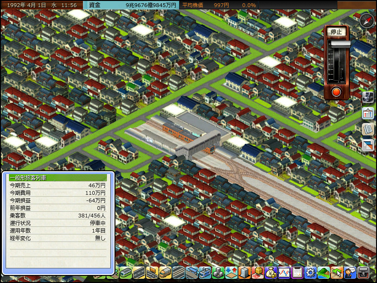Open the camera view icon on right sidebar
This screenshot has width=377, height=283.
point(368,97)
